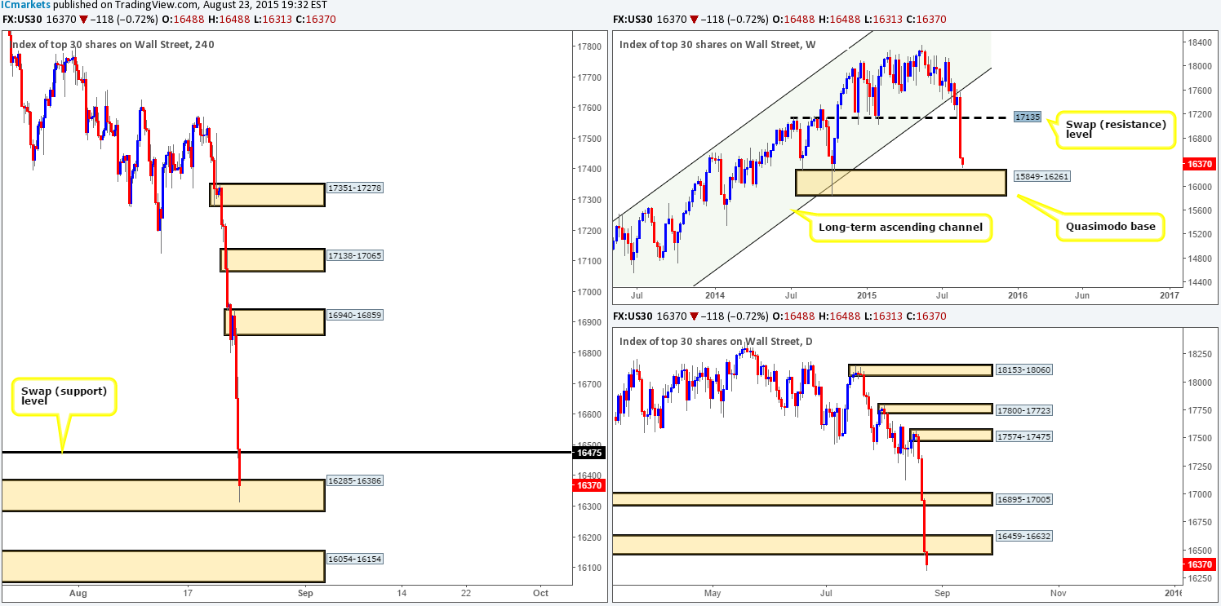Image resolution: width=1221 pixels, height=606 pixels.
Task: Click the red 16370 price tag on weekly chart
Action: 1199,164
